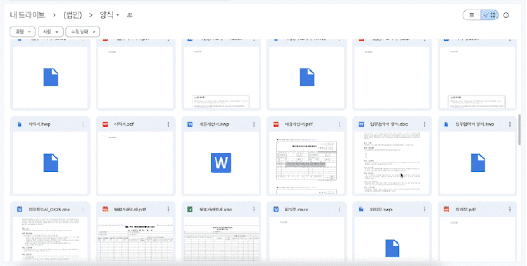Expand the 양식 folder breadcrumb menu
This screenshot has width=527, height=266.
117,15
